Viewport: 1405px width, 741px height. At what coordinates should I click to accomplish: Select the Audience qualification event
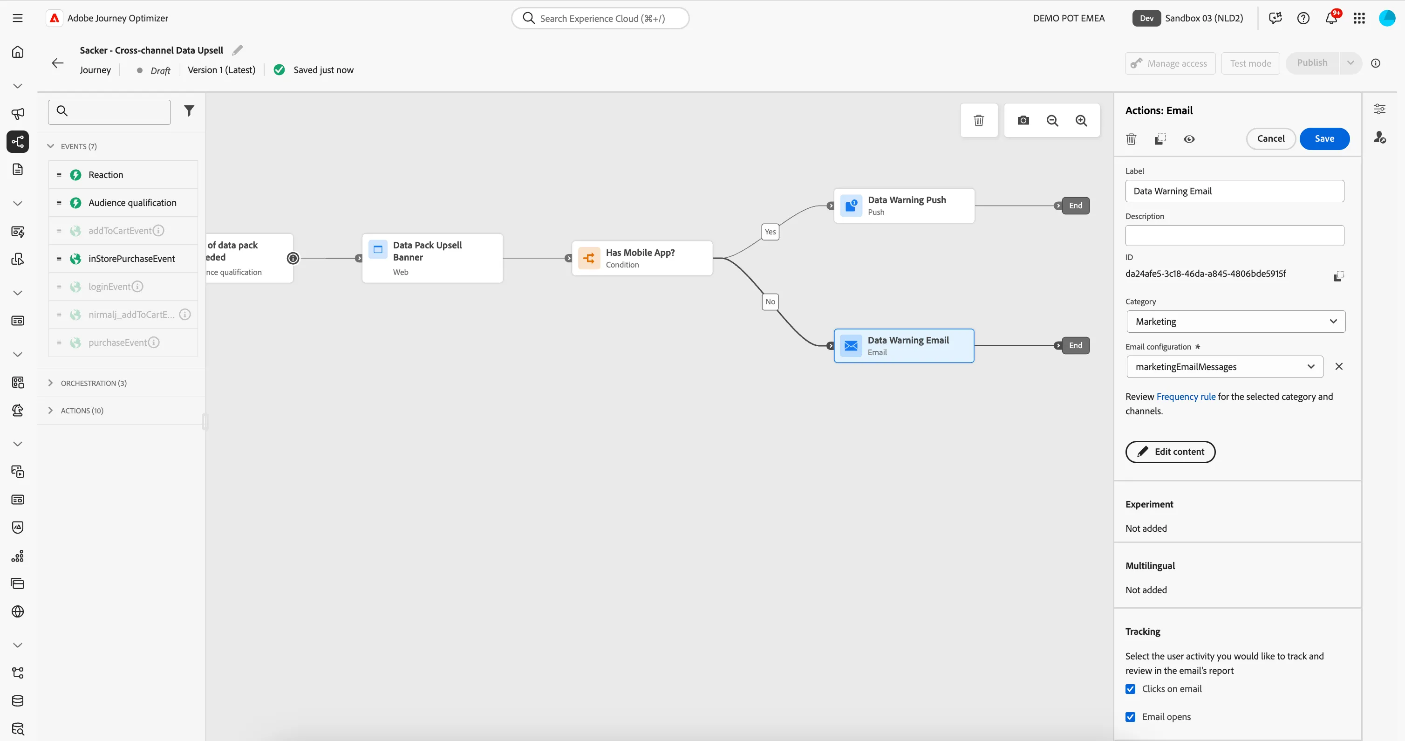123,202
